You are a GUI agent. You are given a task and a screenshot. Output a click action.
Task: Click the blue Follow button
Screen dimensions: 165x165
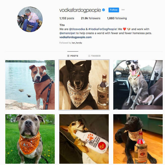(x=114, y=10)
